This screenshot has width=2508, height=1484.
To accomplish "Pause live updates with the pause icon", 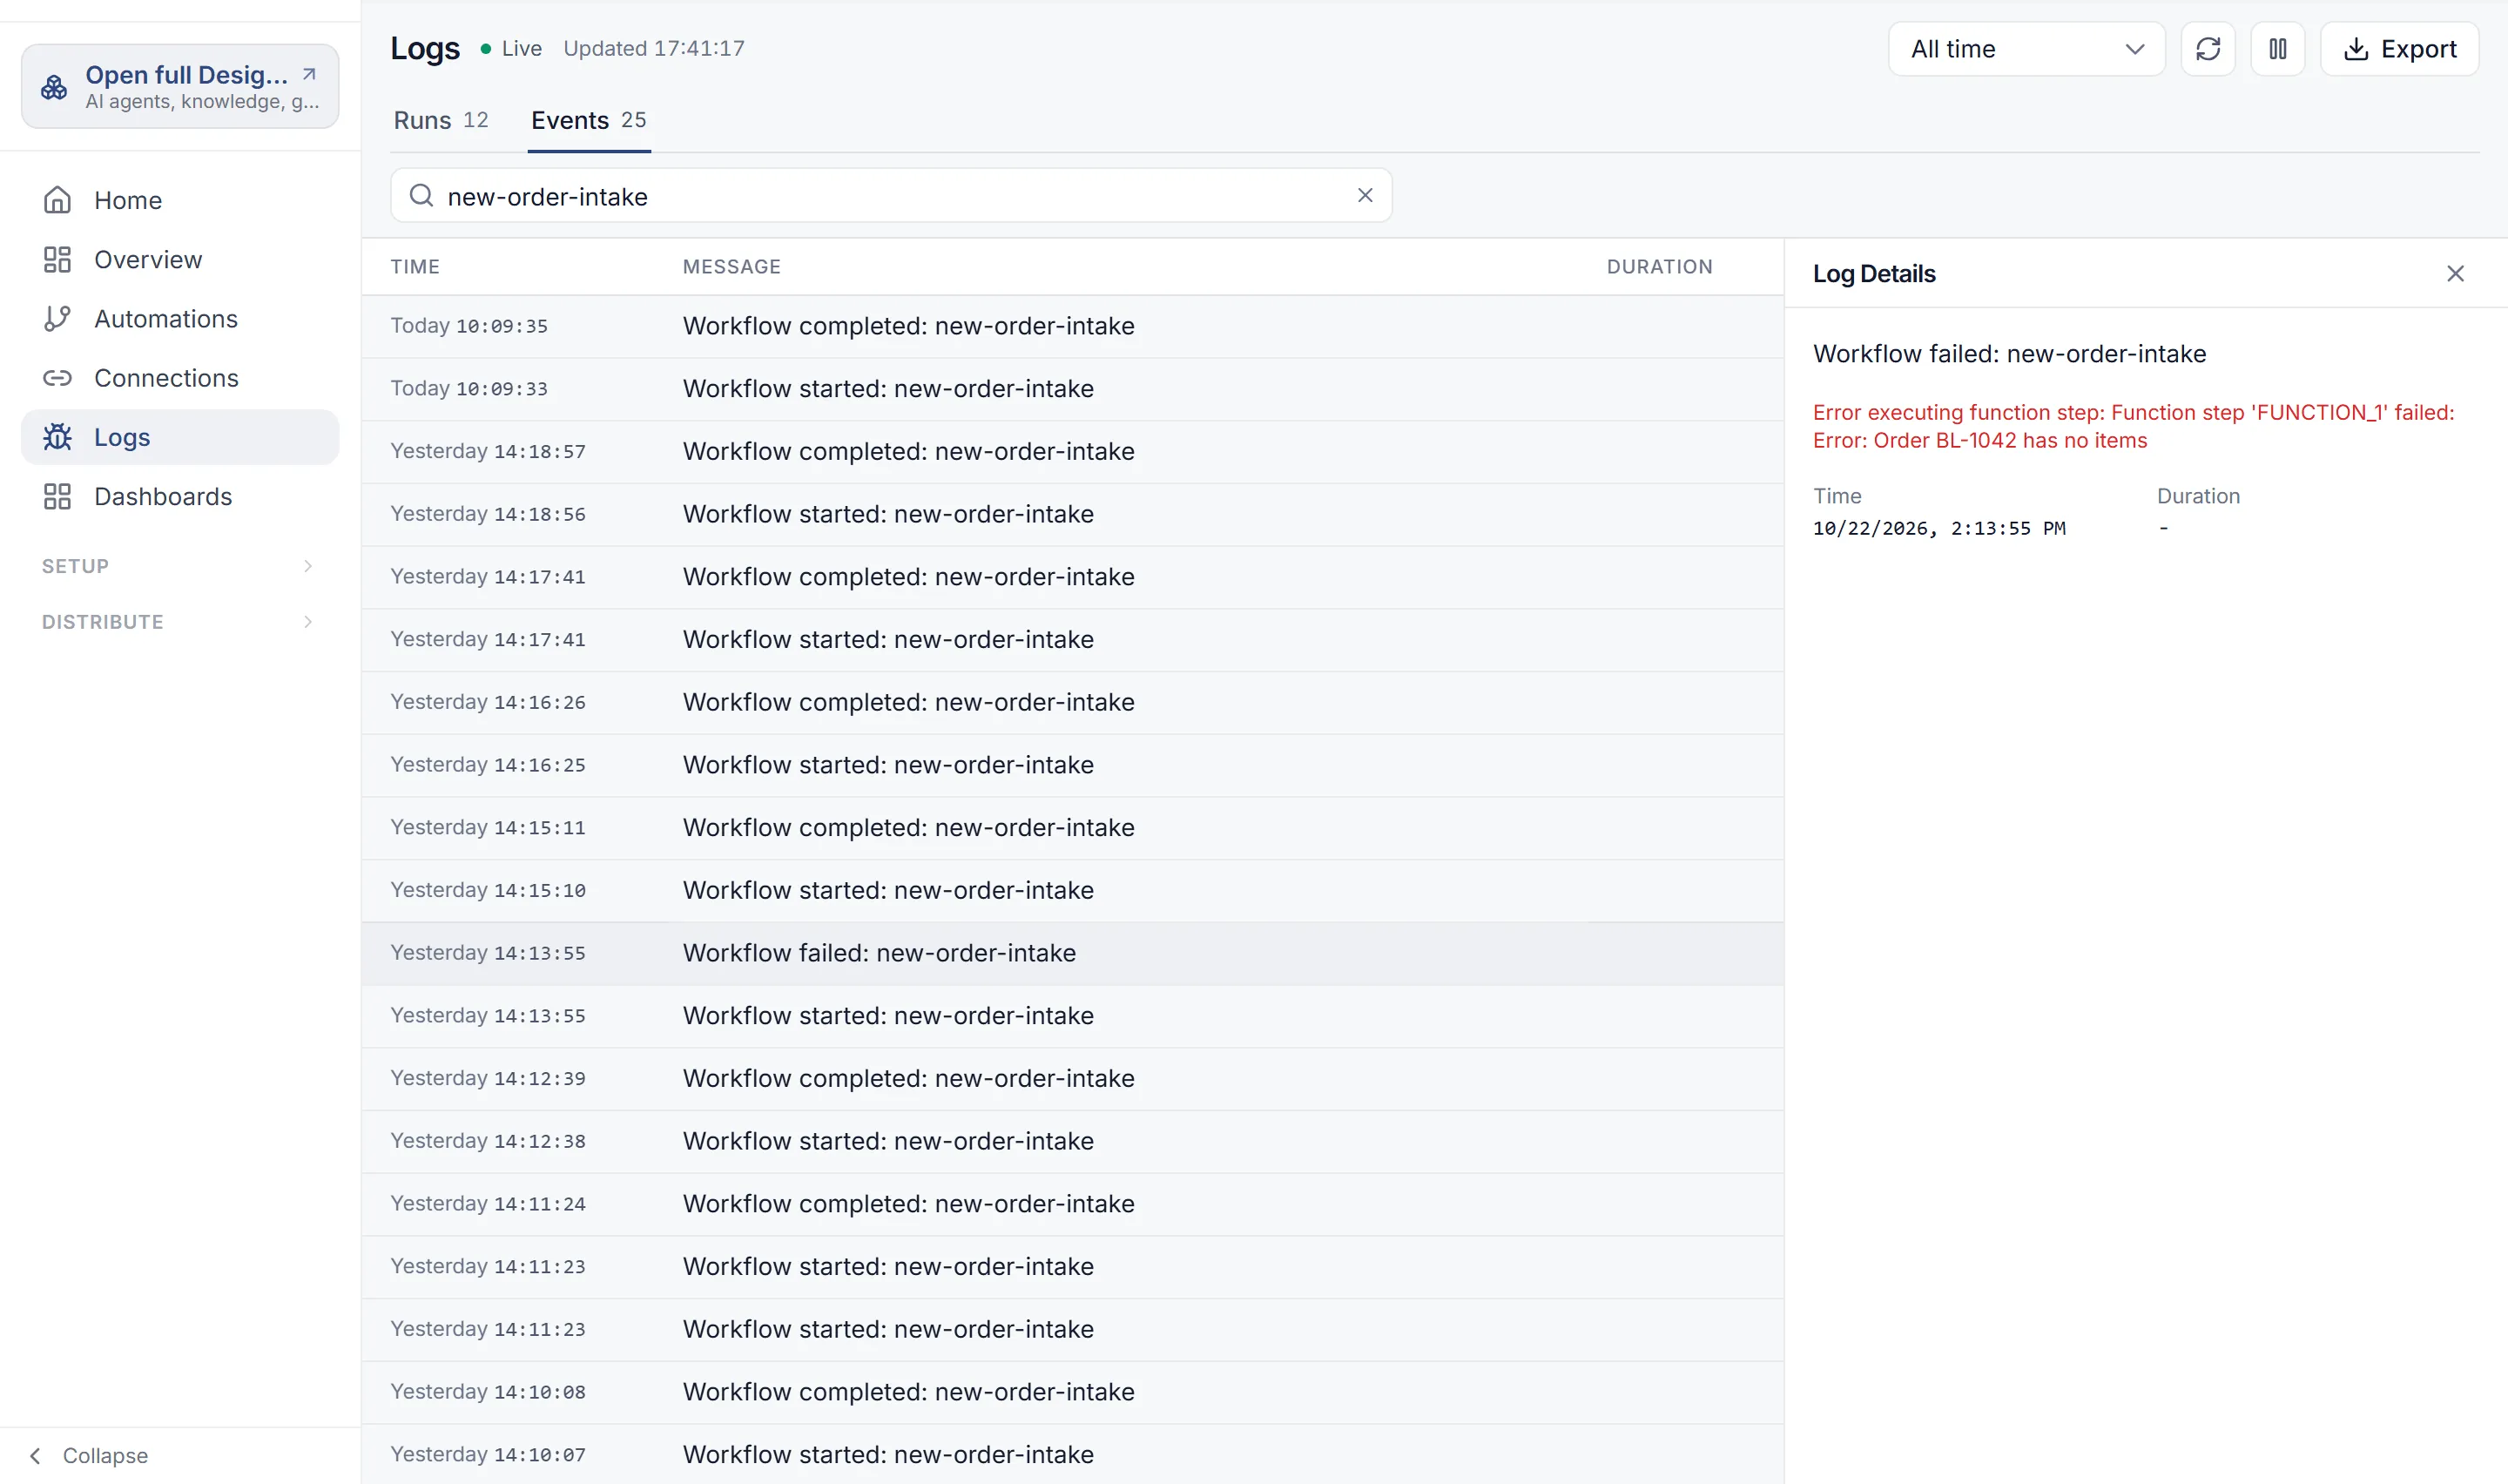I will [x=2277, y=49].
